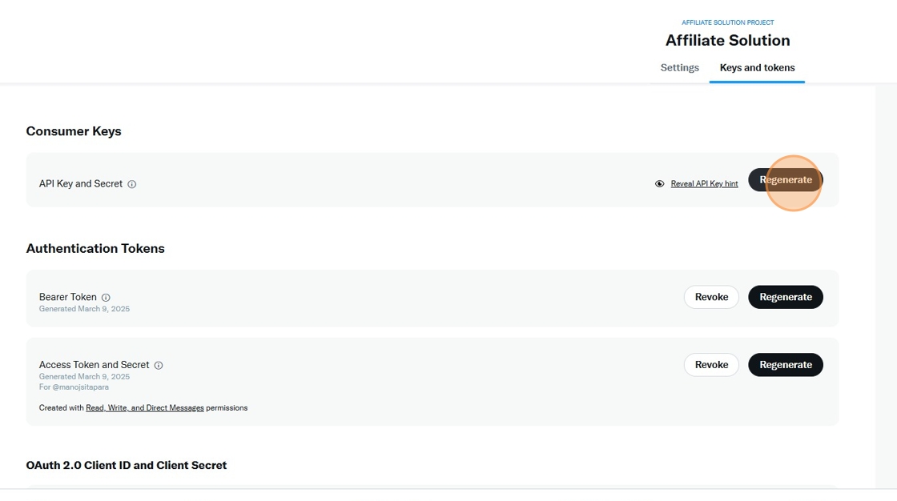Viewport: 897px width, 501px height.
Task: Click the Authentication Tokens heading
Action: 95,248
